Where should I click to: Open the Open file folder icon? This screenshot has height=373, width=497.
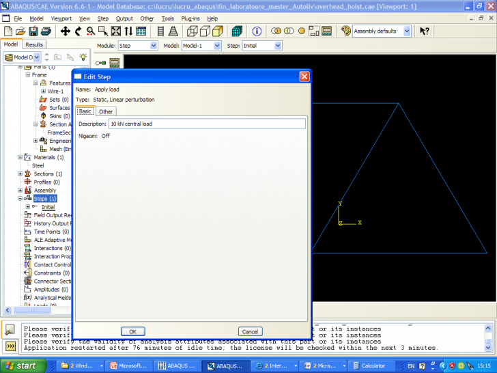pyautogui.click(x=20, y=31)
